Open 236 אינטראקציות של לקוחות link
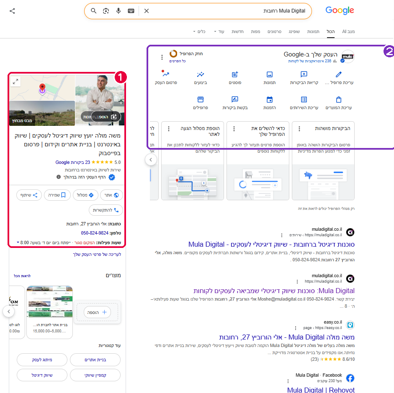 pos(309,61)
